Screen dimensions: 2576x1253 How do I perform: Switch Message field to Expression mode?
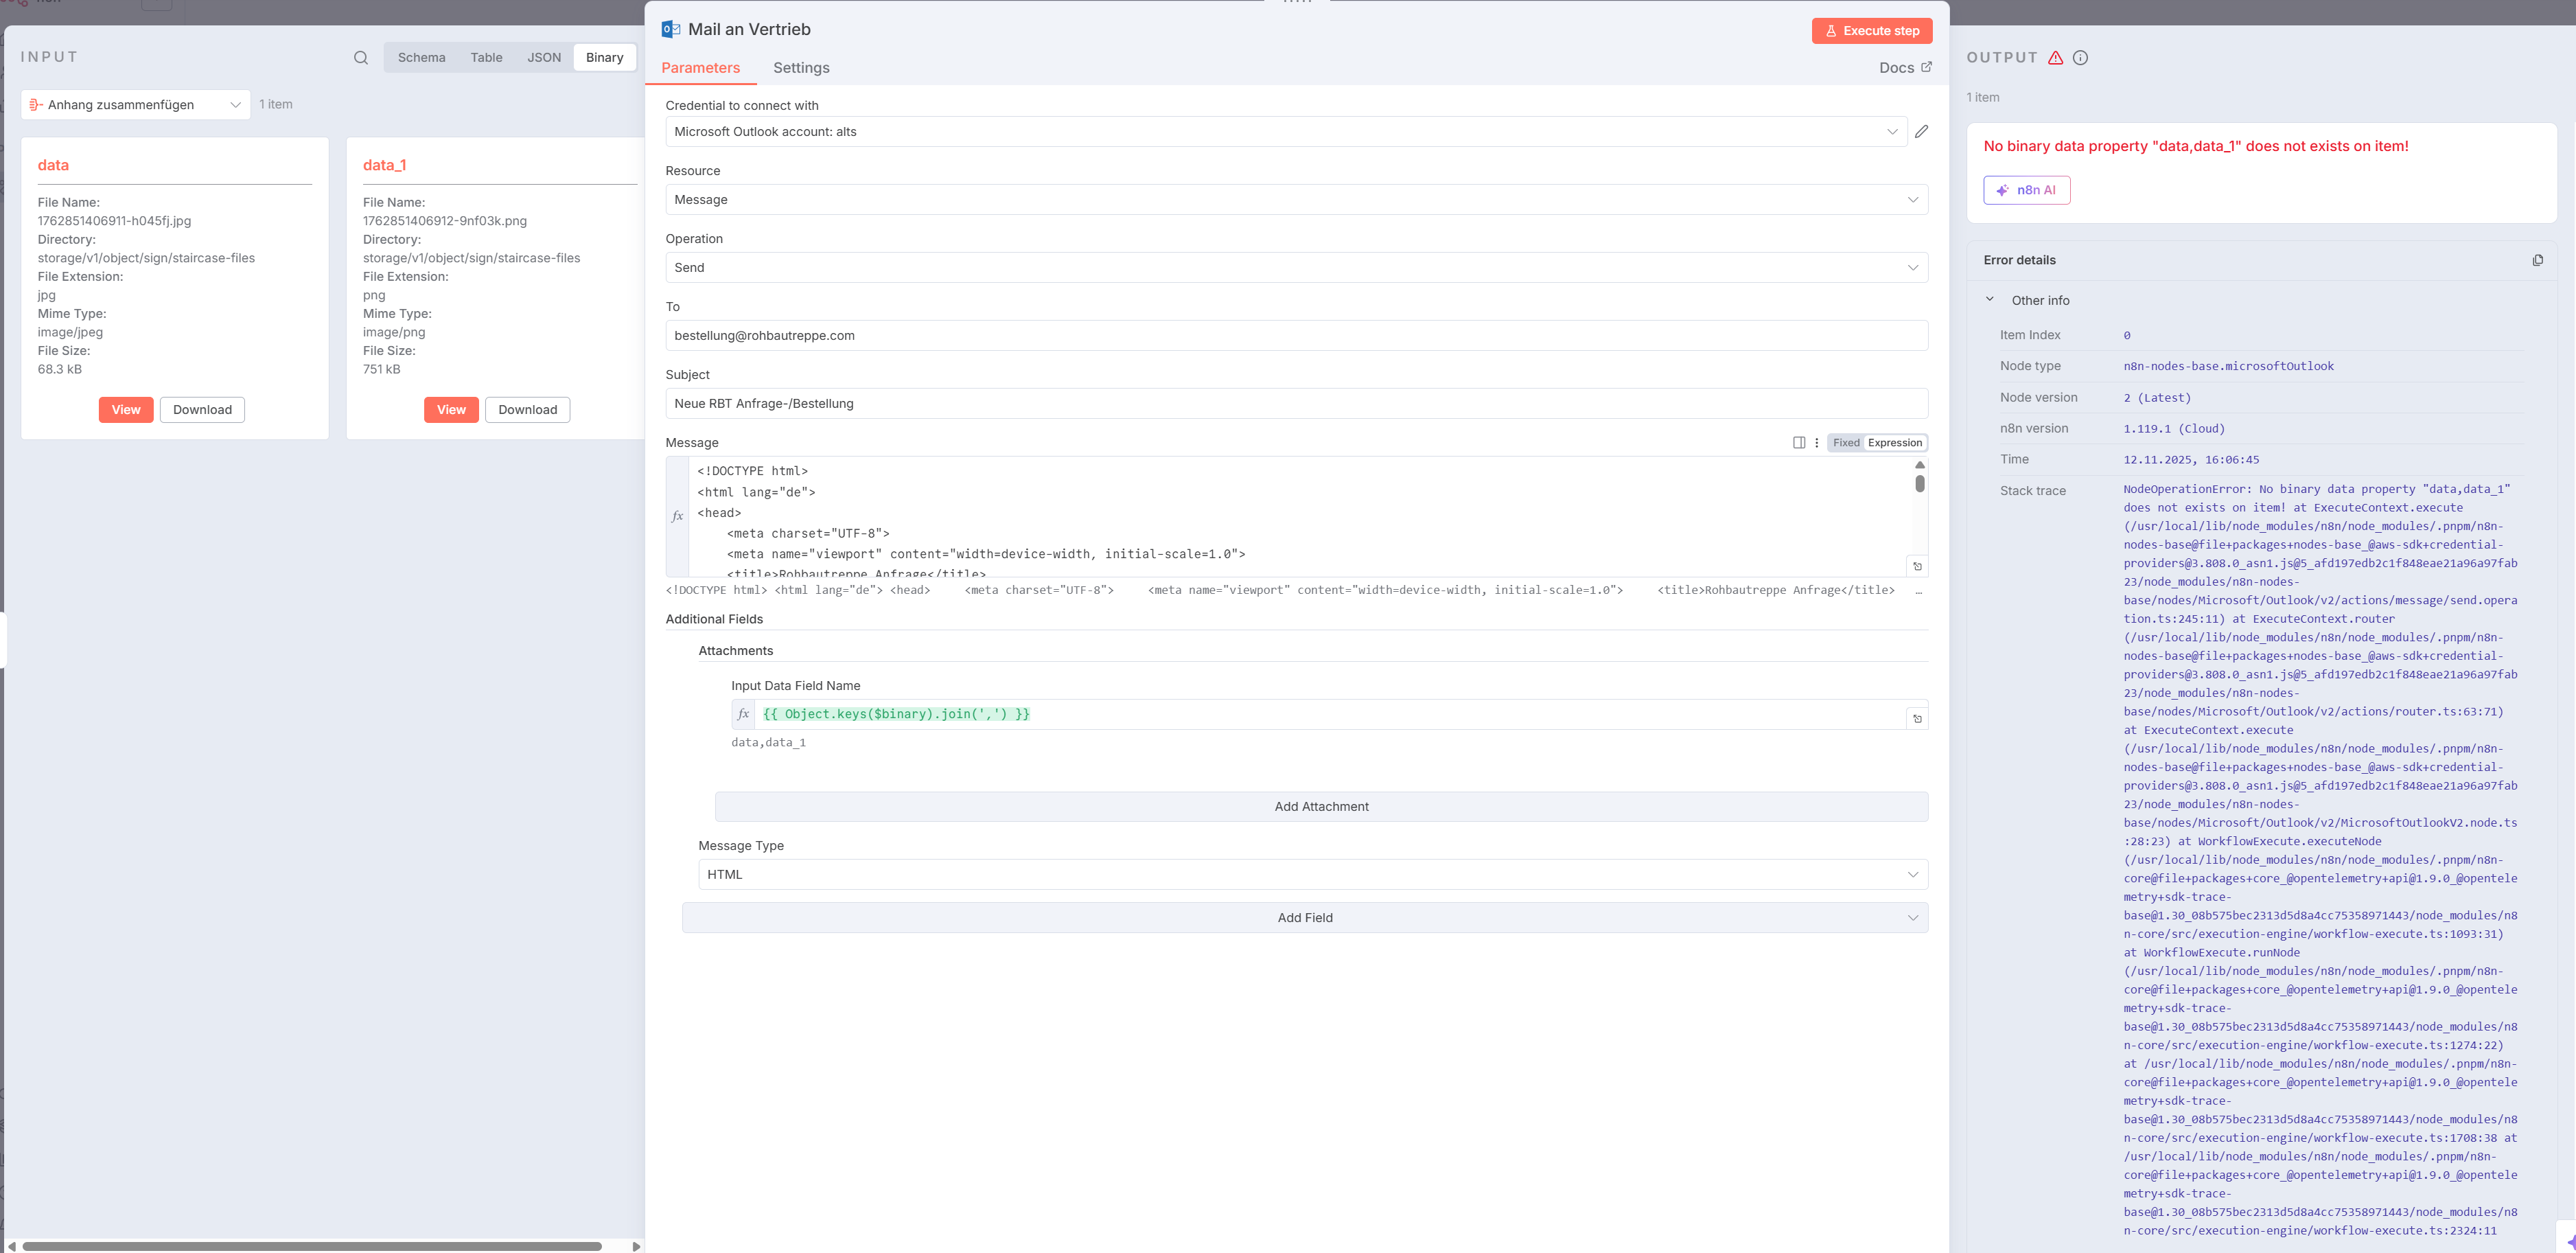coord(1894,442)
